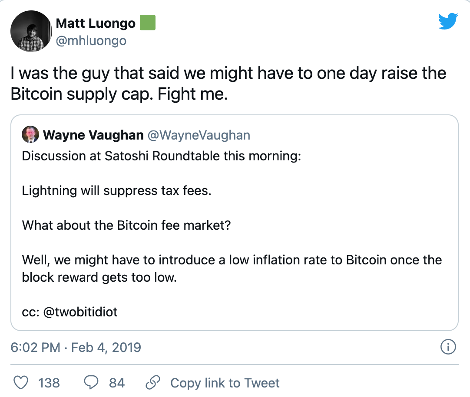Click Copy link to Tweet
470x397 pixels.
point(225,383)
